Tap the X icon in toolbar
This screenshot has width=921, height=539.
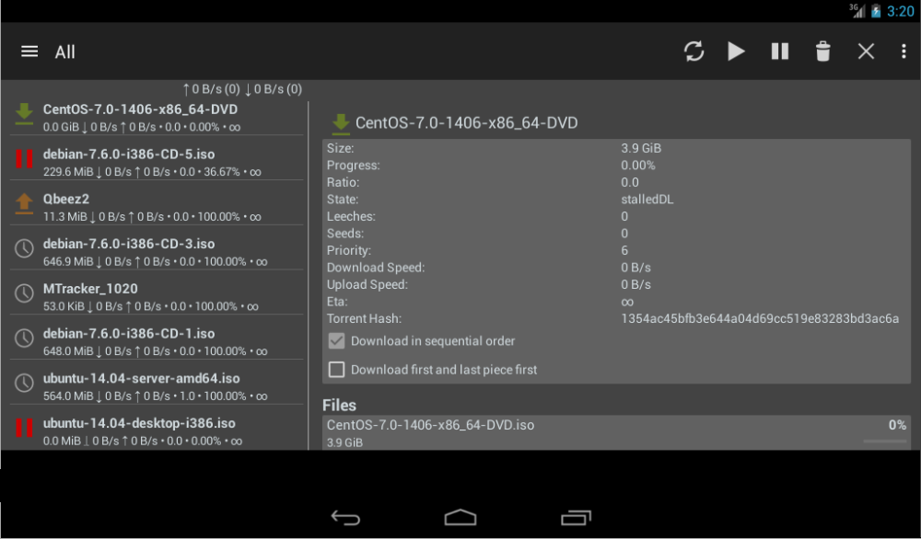(866, 52)
